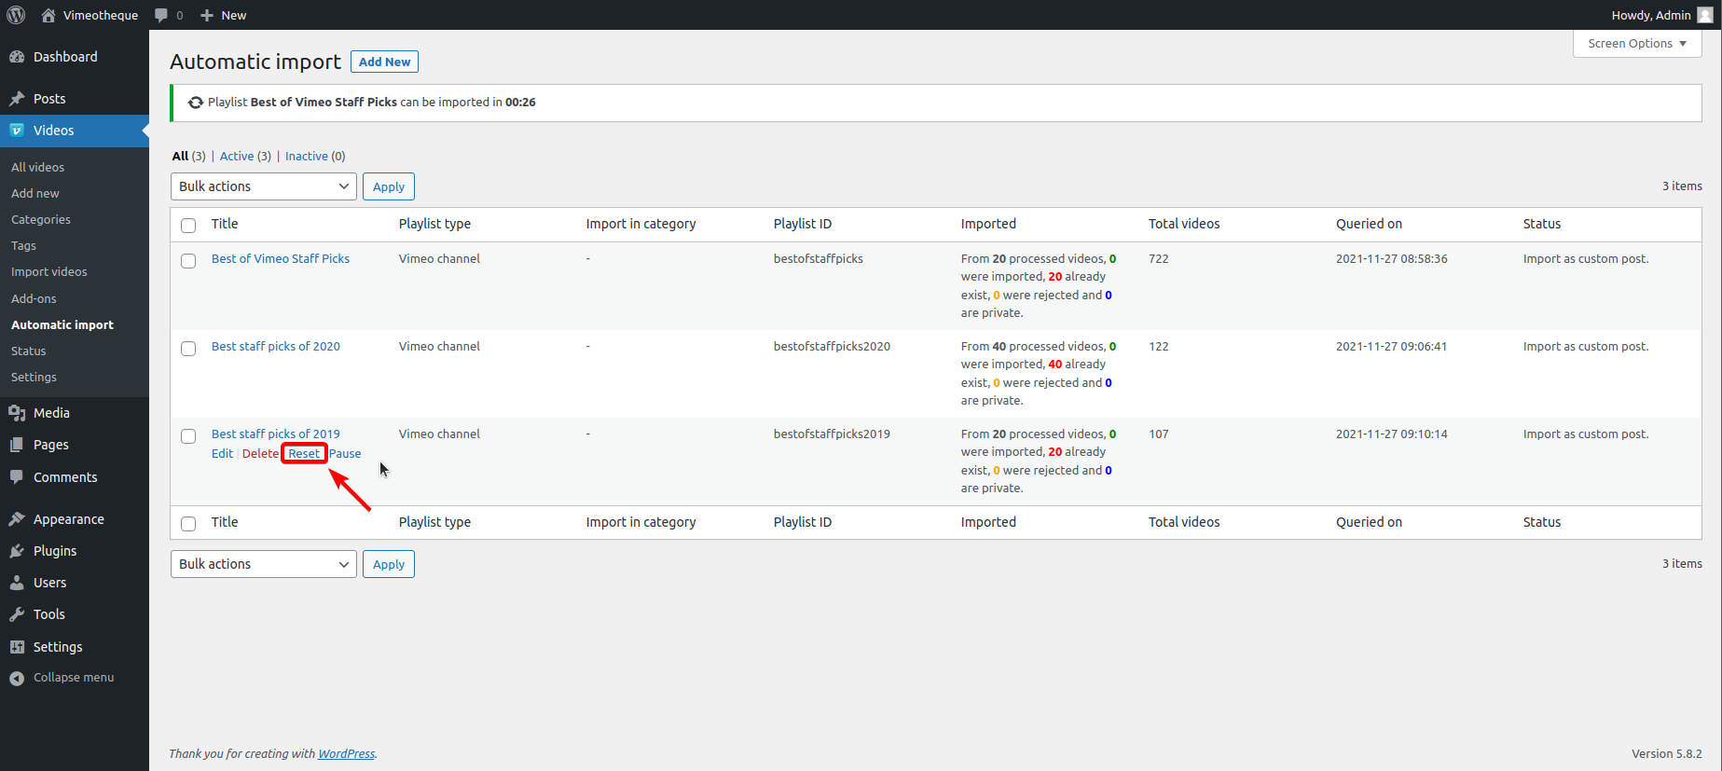Click the Comments icon in sidebar
Viewport: 1722px width, 771px height.
[17, 477]
